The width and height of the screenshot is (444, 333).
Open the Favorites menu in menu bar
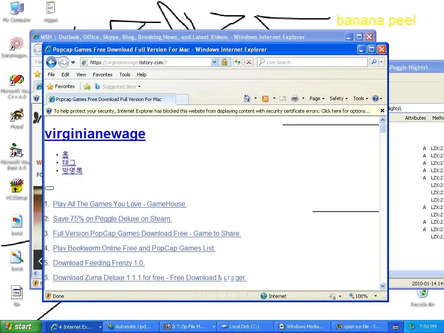click(x=102, y=75)
